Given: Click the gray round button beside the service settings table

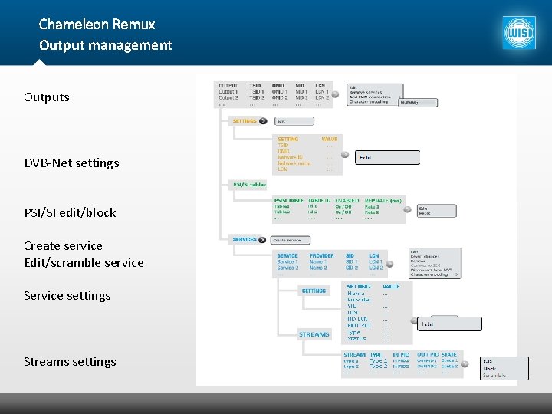Looking at the screenshot, I should [414, 320].
